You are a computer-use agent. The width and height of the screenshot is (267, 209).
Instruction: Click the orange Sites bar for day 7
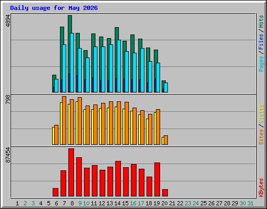[x=64, y=120]
